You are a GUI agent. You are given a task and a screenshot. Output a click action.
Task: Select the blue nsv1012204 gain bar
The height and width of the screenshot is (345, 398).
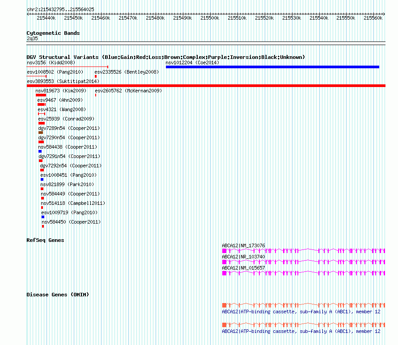click(x=272, y=67)
